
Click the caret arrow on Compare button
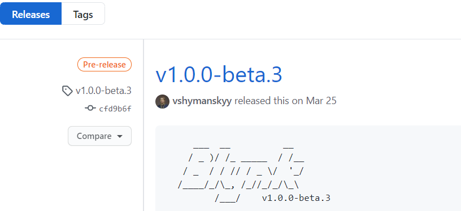119,136
